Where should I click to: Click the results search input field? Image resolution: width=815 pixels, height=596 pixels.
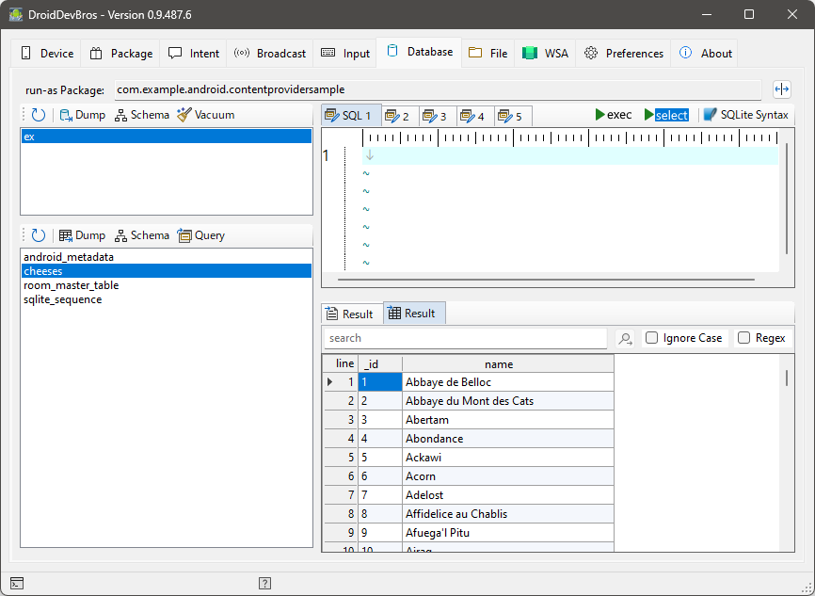(x=465, y=338)
